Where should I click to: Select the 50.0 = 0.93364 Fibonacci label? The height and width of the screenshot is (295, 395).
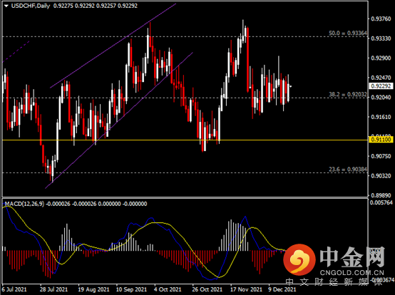point(348,33)
